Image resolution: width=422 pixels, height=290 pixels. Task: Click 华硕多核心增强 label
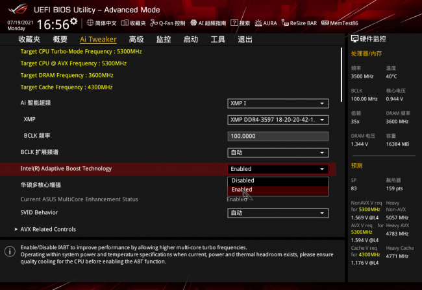(x=41, y=185)
